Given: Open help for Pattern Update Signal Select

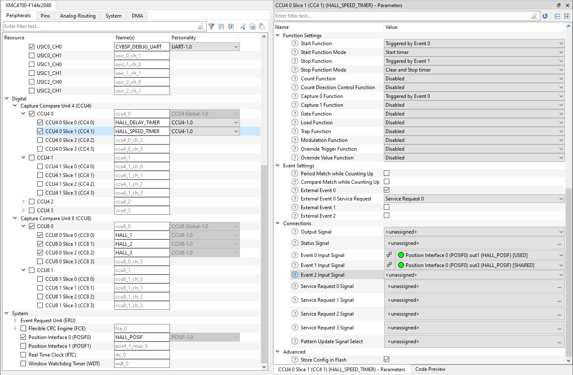Looking at the screenshot, I should point(295,342).
